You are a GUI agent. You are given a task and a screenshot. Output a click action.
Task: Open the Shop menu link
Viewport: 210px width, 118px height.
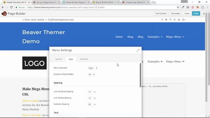pyautogui.click(x=130, y=37)
